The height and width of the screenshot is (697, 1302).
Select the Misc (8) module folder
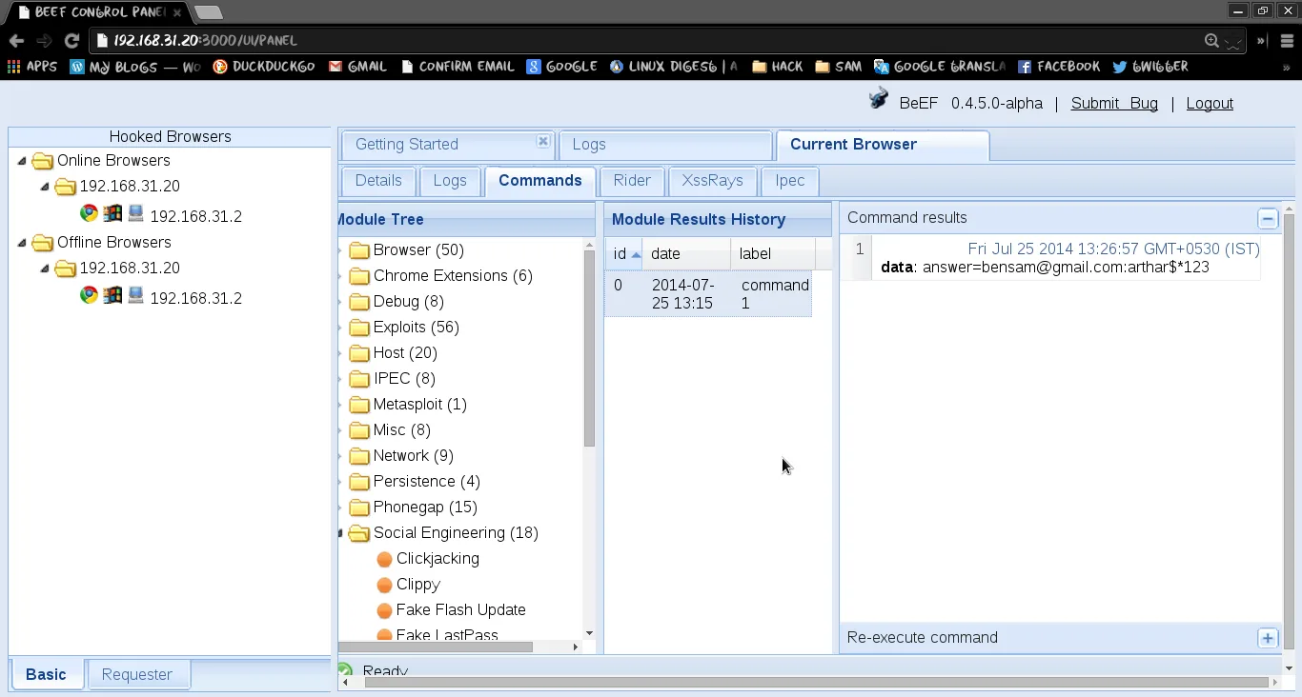401,430
